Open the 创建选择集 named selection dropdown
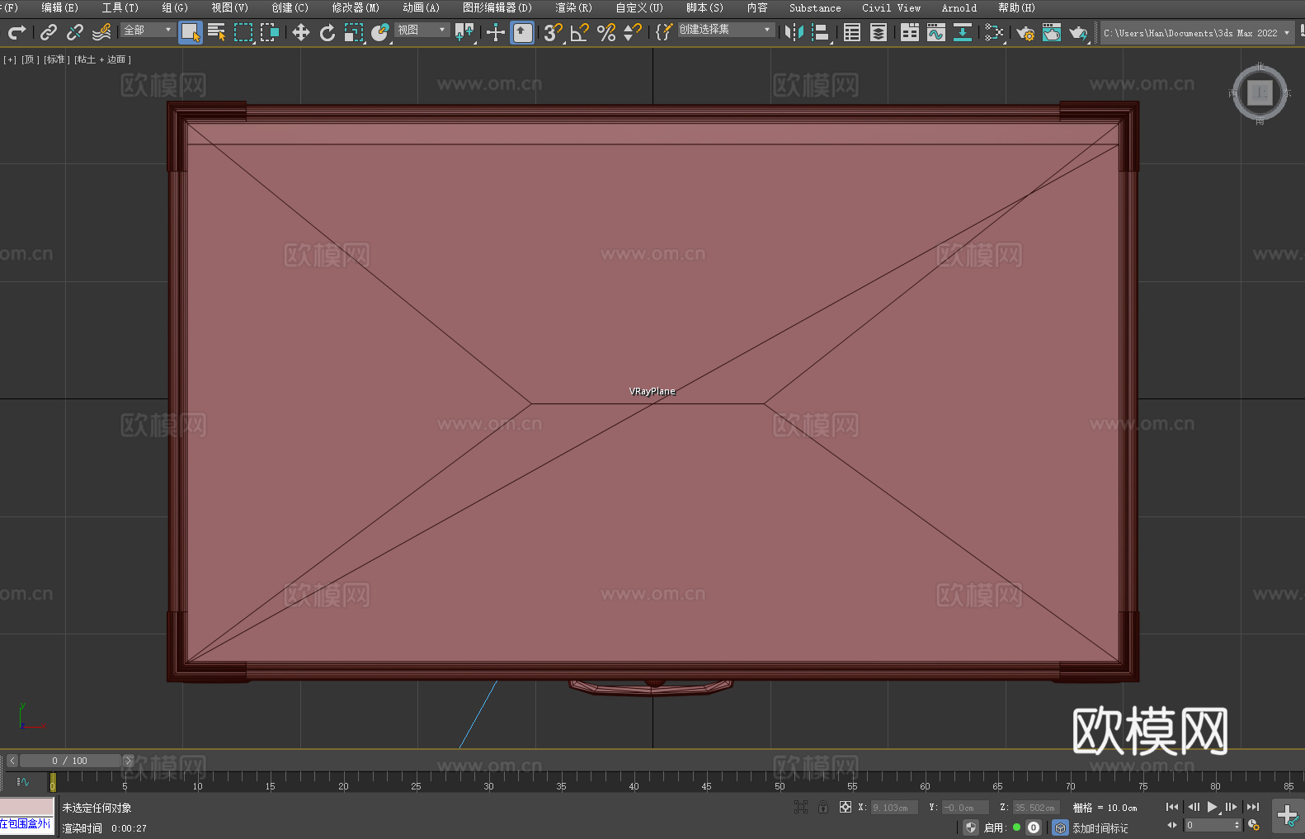This screenshot has height=839, width=1305. [726, 30]
